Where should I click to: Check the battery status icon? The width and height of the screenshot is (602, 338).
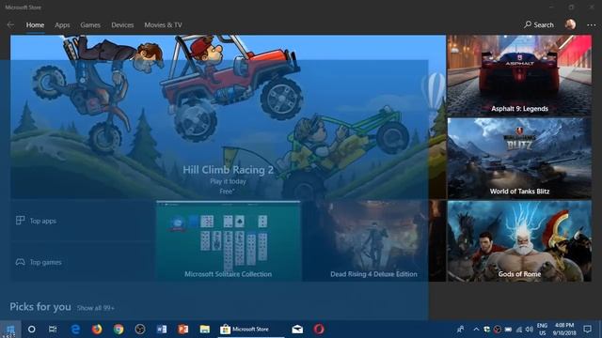click(x=508, y=330)
